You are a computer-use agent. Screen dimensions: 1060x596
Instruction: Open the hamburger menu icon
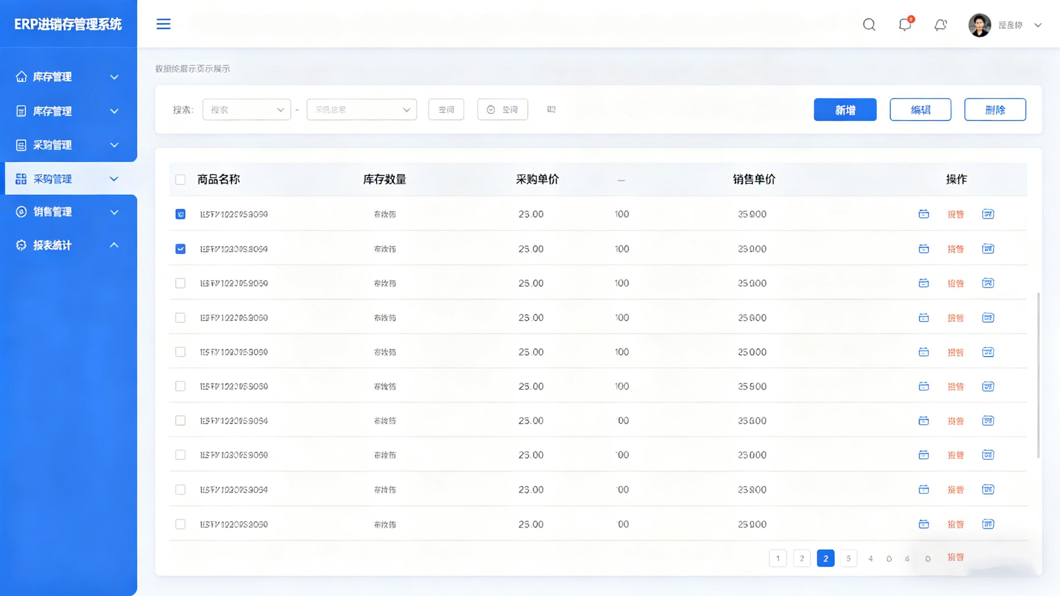tap(163, 24)
